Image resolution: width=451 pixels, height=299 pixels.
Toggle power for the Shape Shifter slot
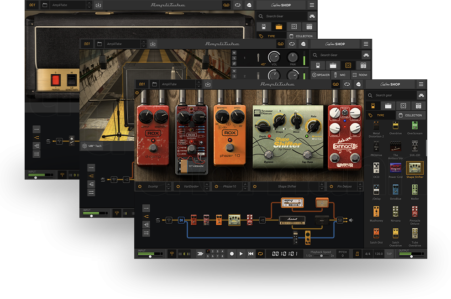(255, 186)
